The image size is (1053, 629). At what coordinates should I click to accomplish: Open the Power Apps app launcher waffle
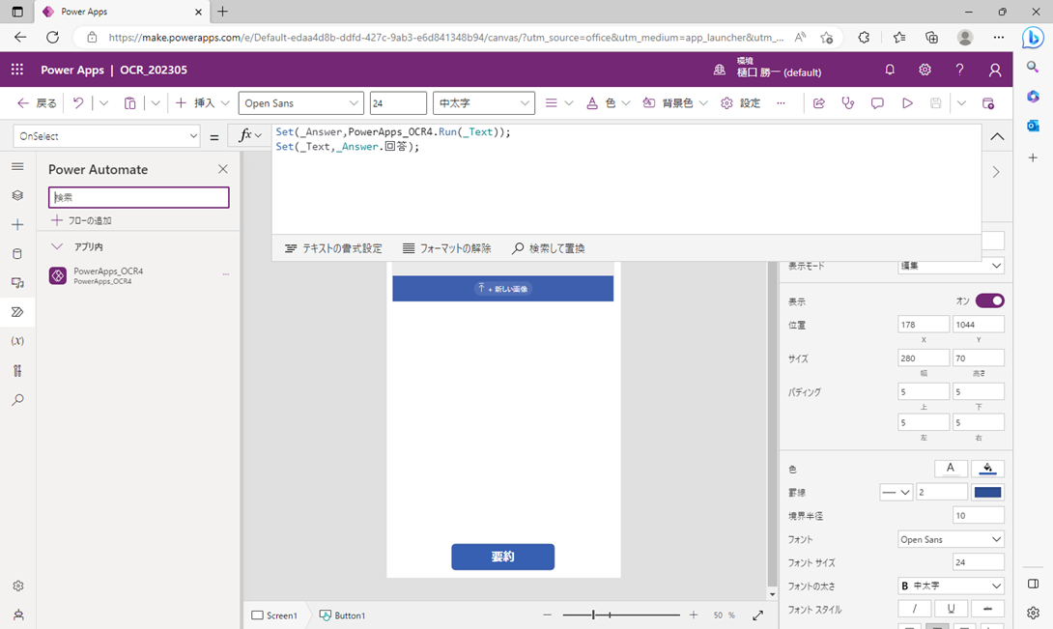click(17, 70)
